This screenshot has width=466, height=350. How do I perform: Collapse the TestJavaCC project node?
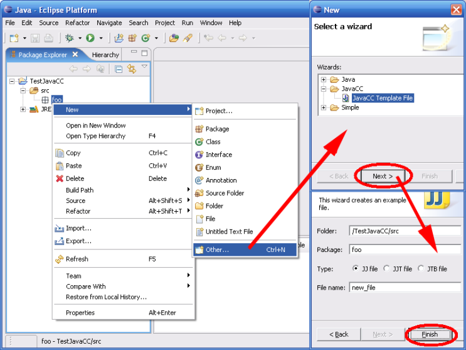click(12, 81)
